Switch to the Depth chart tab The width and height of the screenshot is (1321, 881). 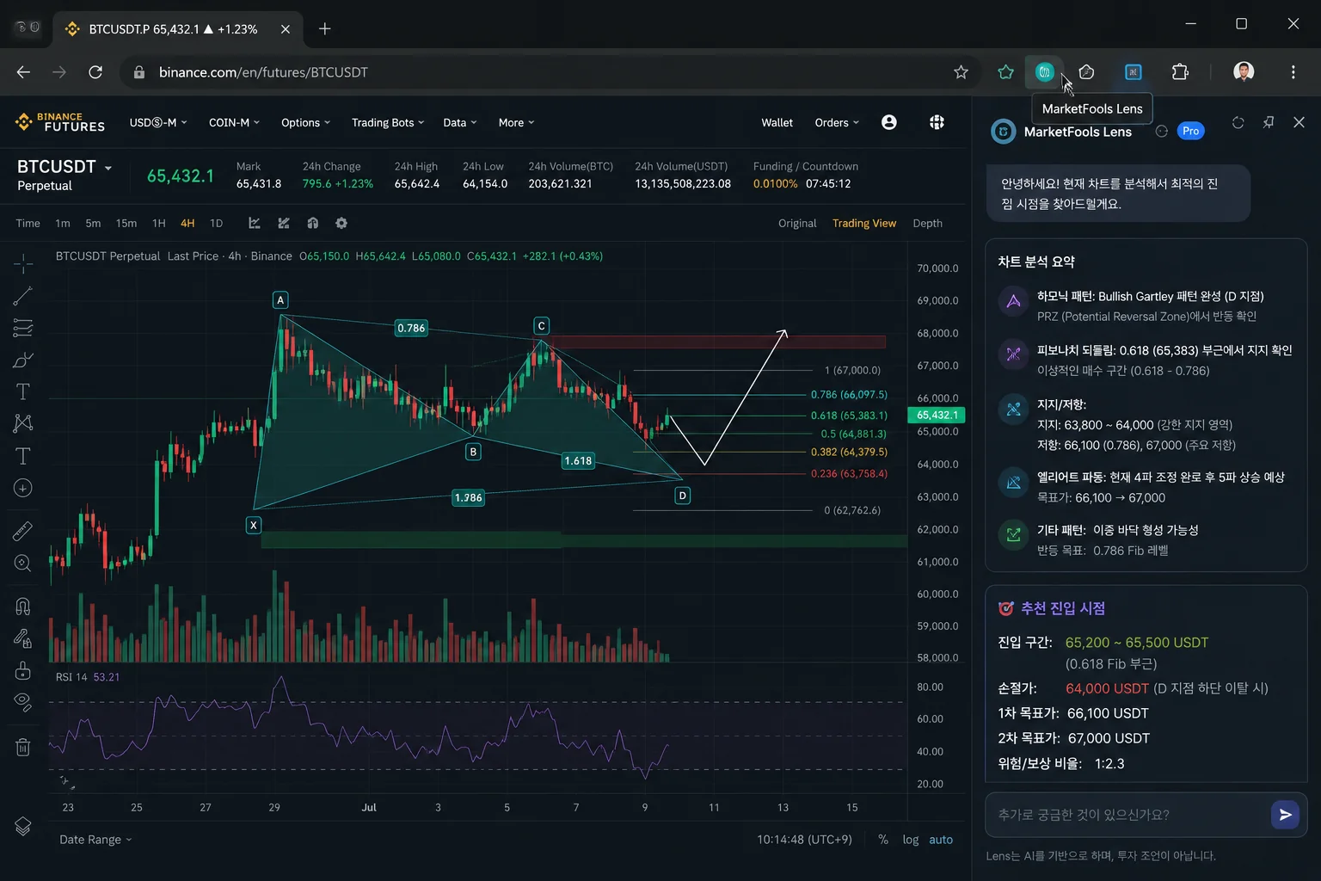(927, 223)
